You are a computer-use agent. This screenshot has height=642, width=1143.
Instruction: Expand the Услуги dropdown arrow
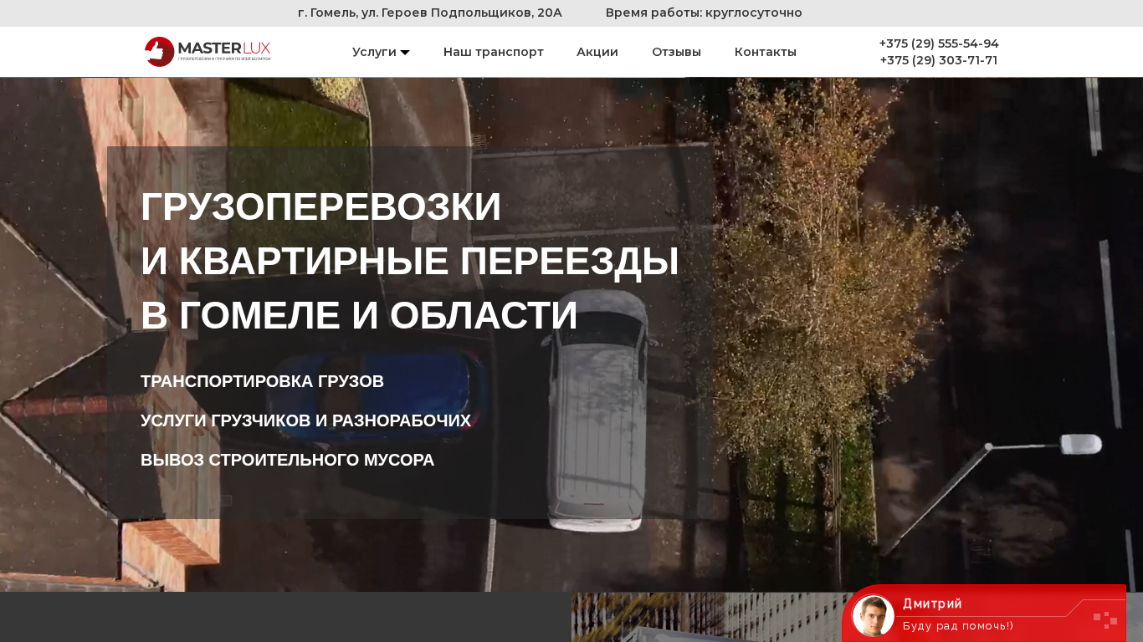[x=405, y=53]
